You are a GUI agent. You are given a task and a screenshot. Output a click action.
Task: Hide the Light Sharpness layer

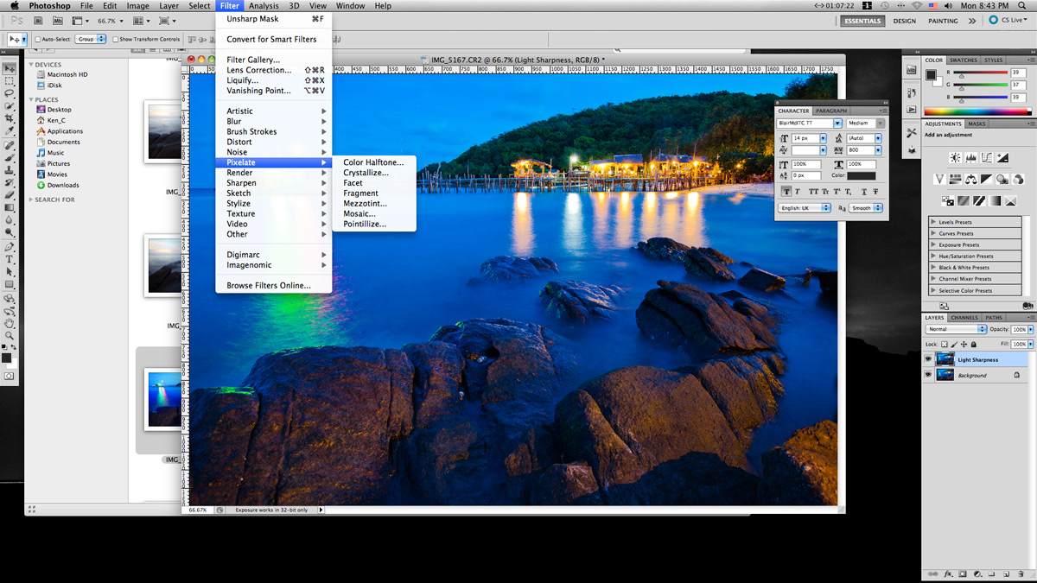point(929,359)
